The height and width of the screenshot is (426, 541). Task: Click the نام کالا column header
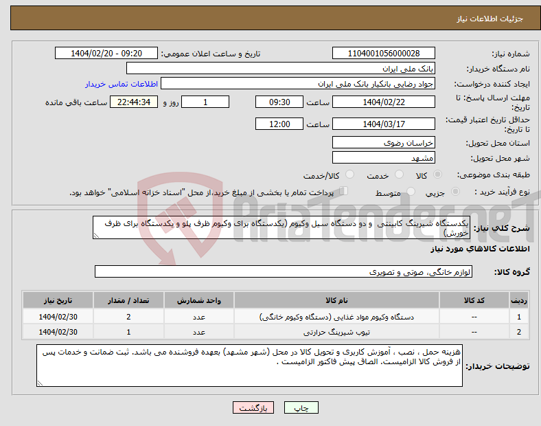(336, 300)
